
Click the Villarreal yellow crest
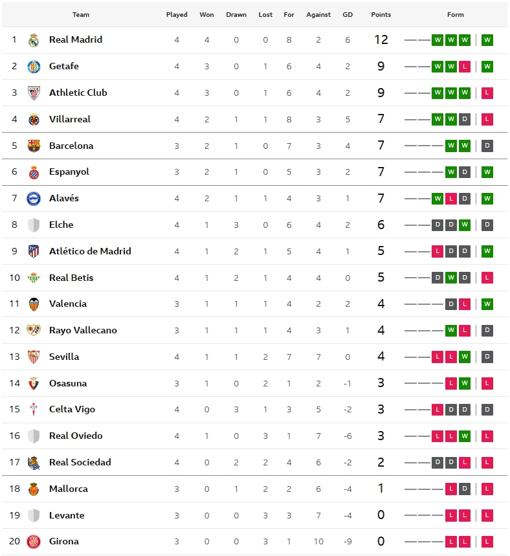tap(34, 120)
